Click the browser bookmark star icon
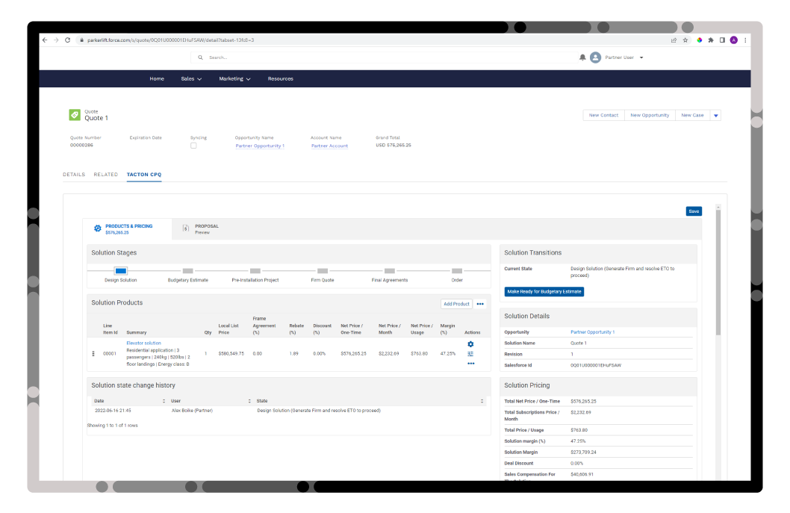 [x=685, y=40]
